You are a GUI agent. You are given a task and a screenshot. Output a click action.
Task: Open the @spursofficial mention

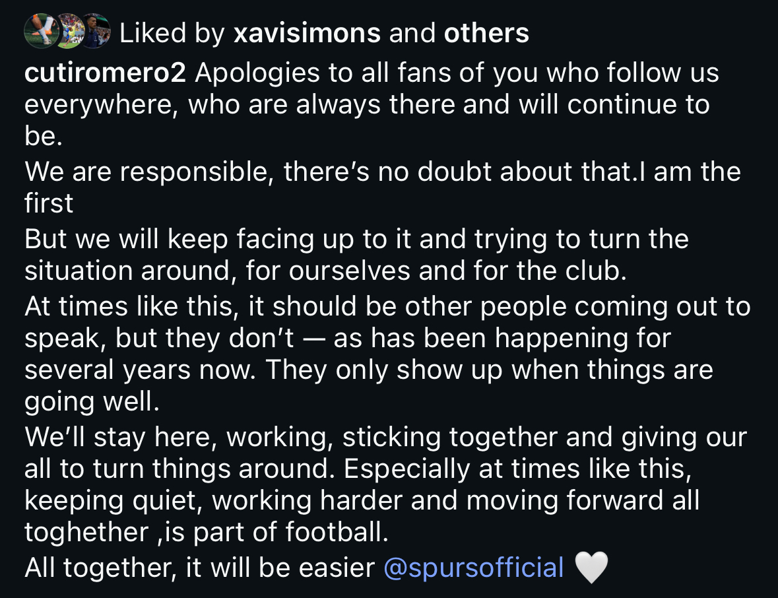point(473,568)
